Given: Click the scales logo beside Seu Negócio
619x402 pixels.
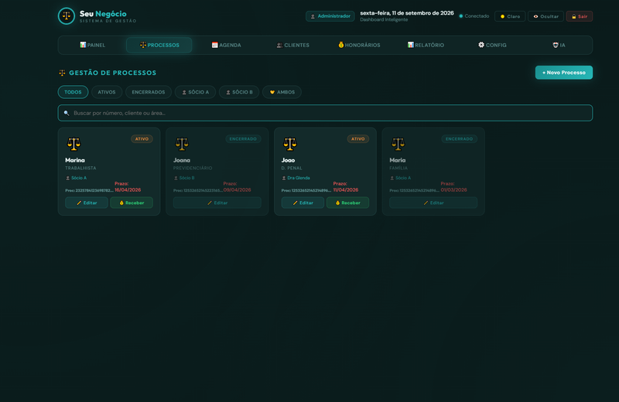Looking at the screenshot, I should tap(67, 16).
